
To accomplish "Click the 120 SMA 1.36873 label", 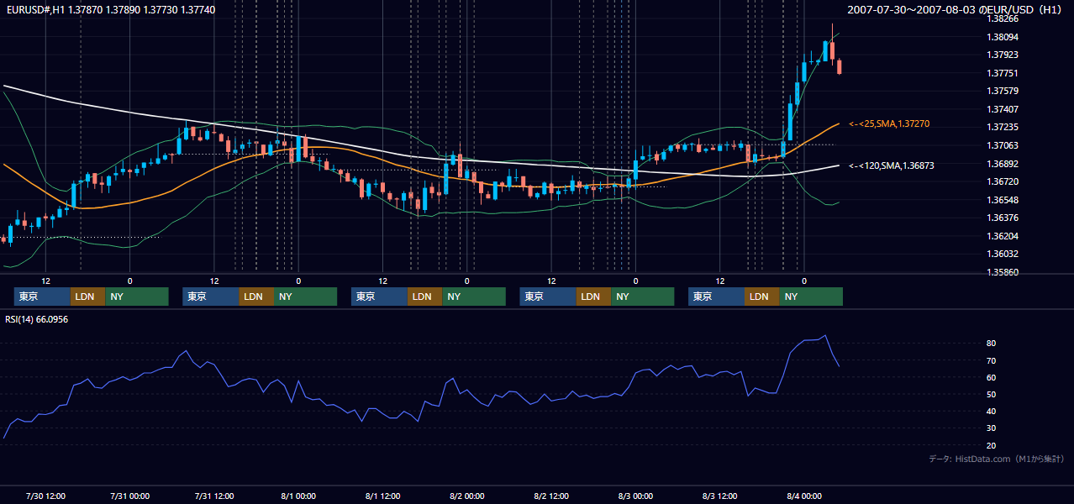I will (x=892, y=166).
